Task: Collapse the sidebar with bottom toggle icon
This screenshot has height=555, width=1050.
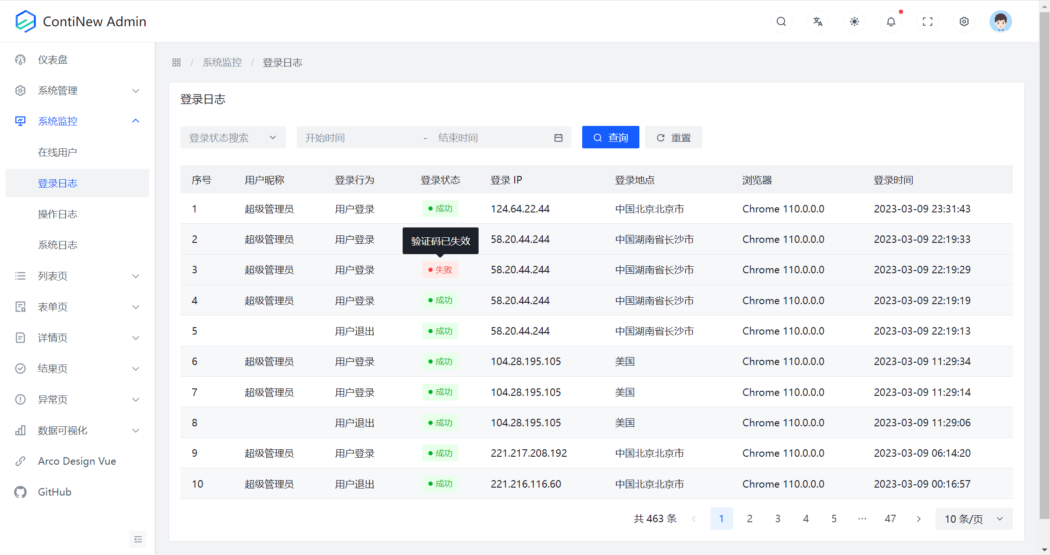Action: tap(138, 539)
